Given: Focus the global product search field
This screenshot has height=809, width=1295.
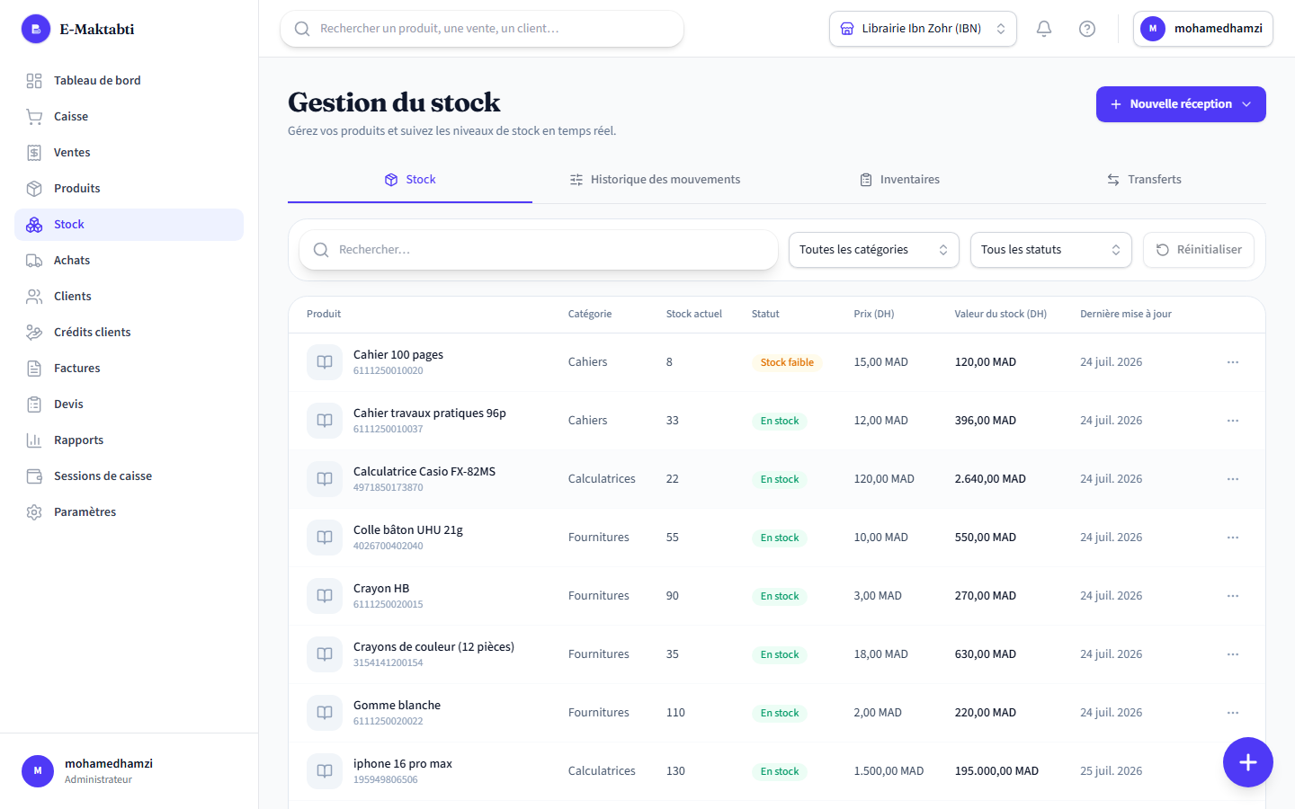Looking at the screenshot, I should click(482, 29).
